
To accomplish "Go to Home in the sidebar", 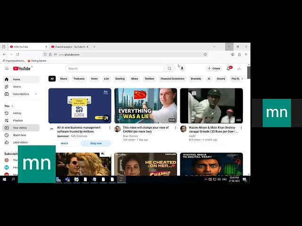I will pos(21,80).
